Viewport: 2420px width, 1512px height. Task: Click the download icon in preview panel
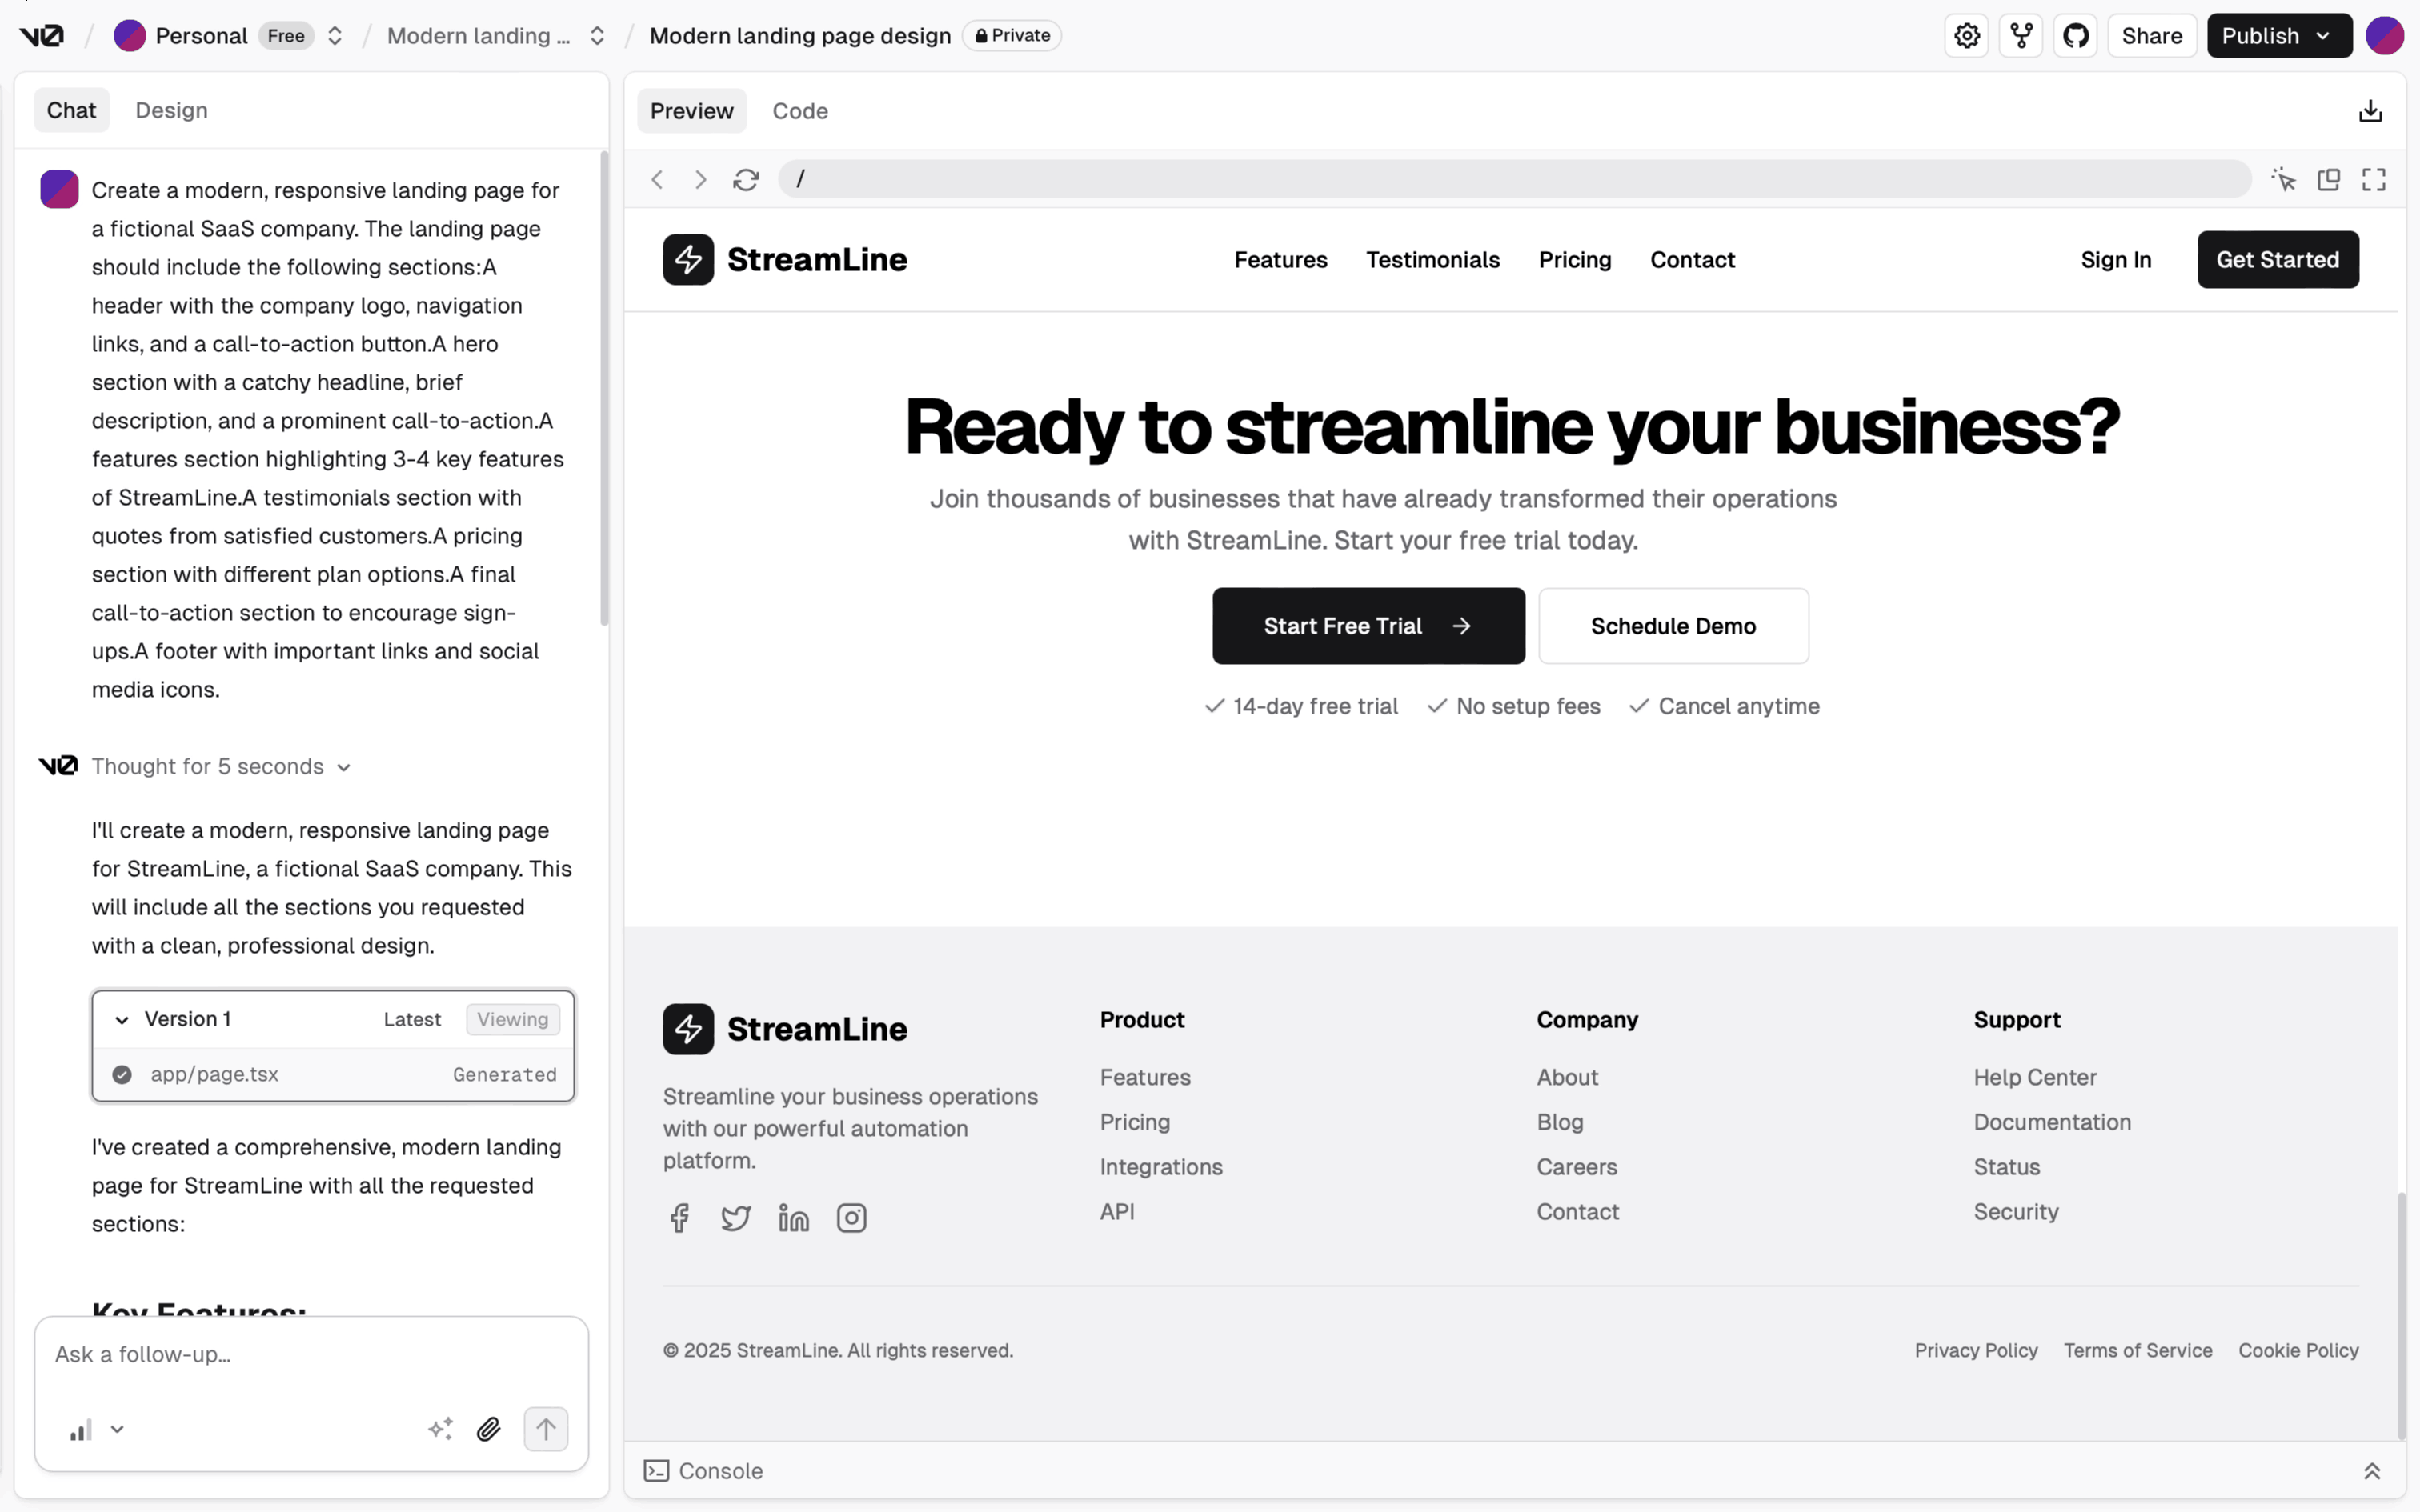(x=2369, y=111)
